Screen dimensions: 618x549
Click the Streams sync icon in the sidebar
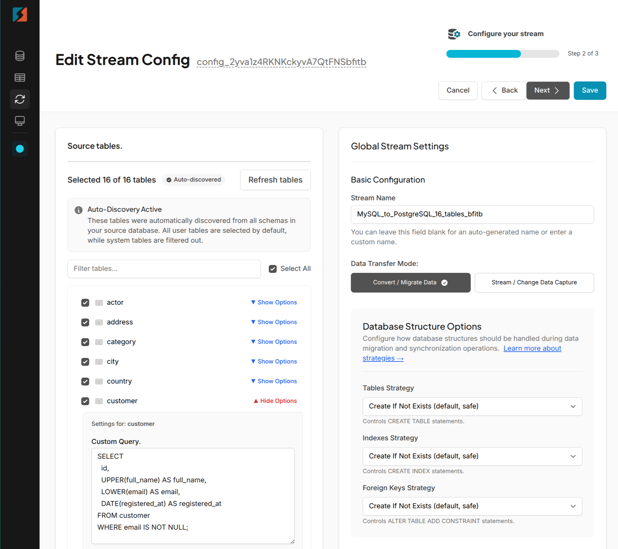pyautogui.click(x=20, y=99)
